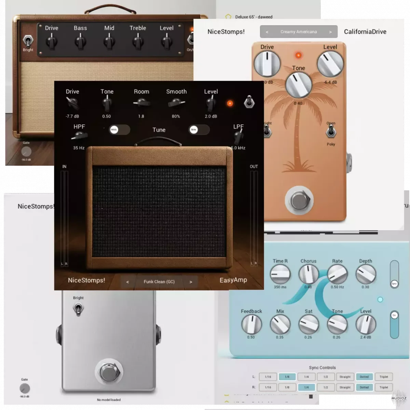
Task: Adjust the Bass knob on the Deluxe amp
Action: click(x=80, y=42)
